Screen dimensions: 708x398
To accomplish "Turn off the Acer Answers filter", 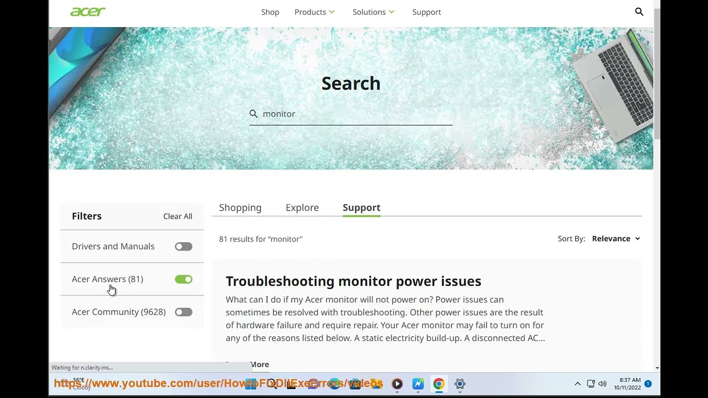I will point(184,279).
